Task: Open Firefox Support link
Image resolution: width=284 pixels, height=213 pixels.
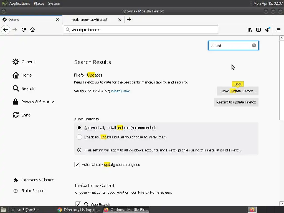Action: [29, 191]
